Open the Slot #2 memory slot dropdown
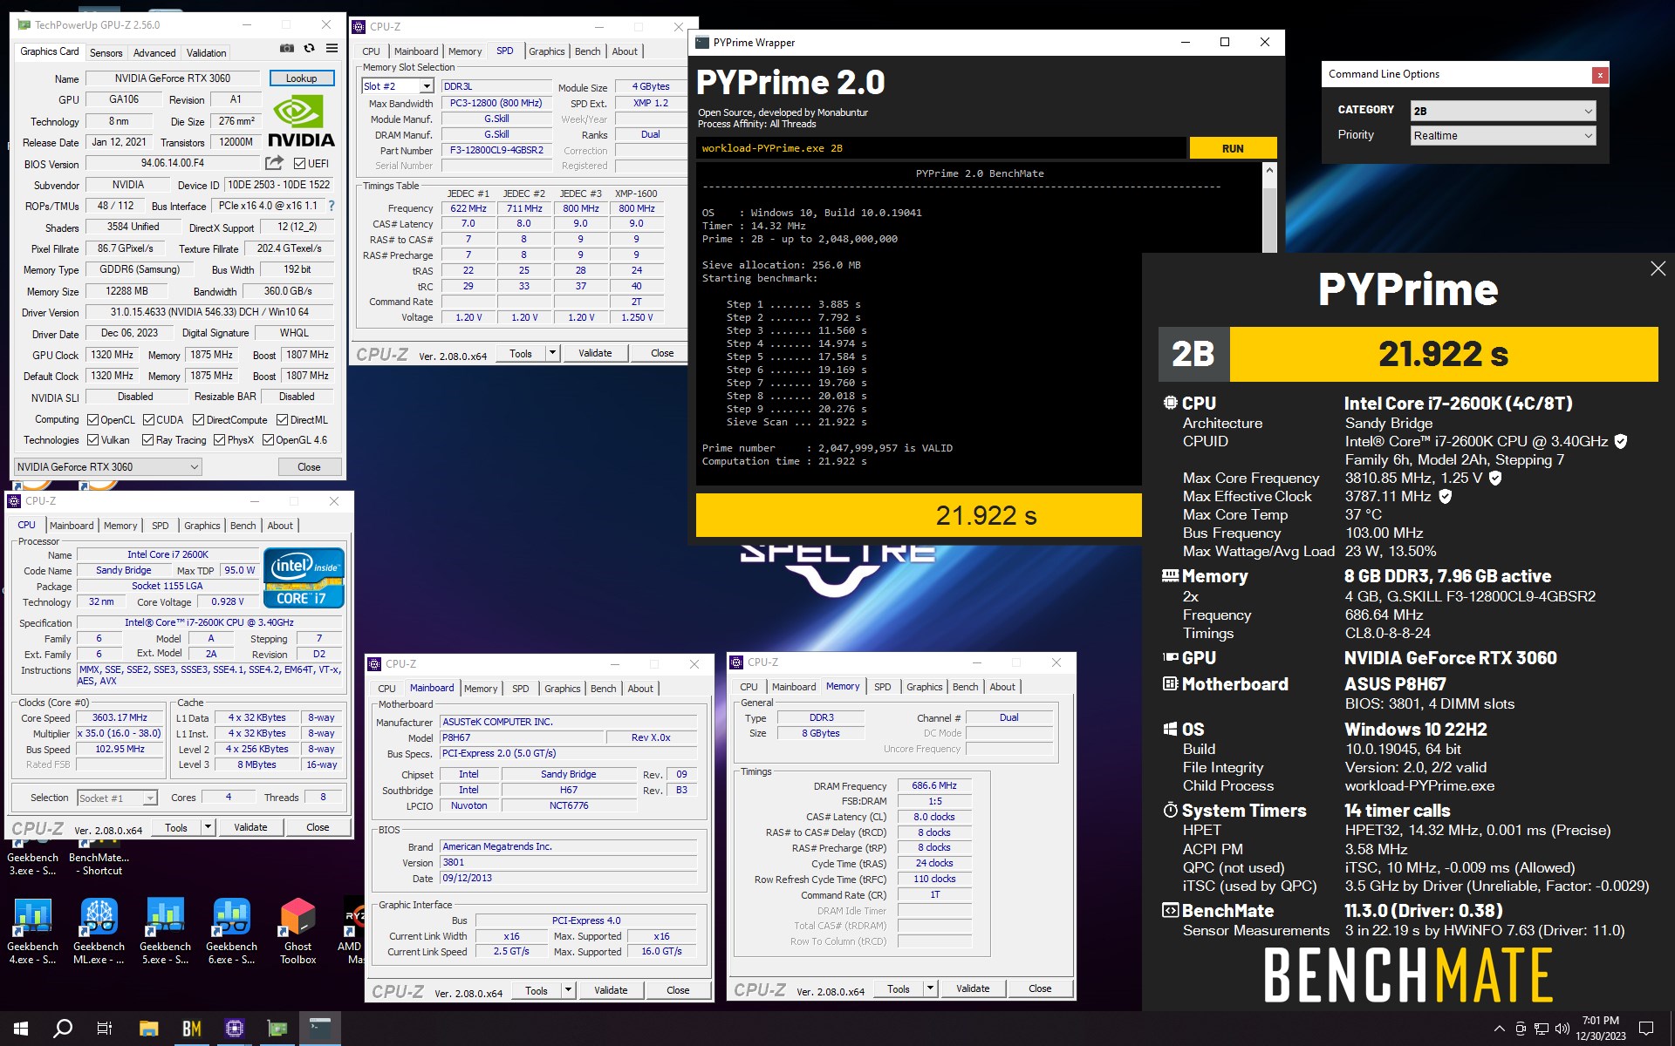The height and width of the screenshot is (1046, 1675). (398, 86)
